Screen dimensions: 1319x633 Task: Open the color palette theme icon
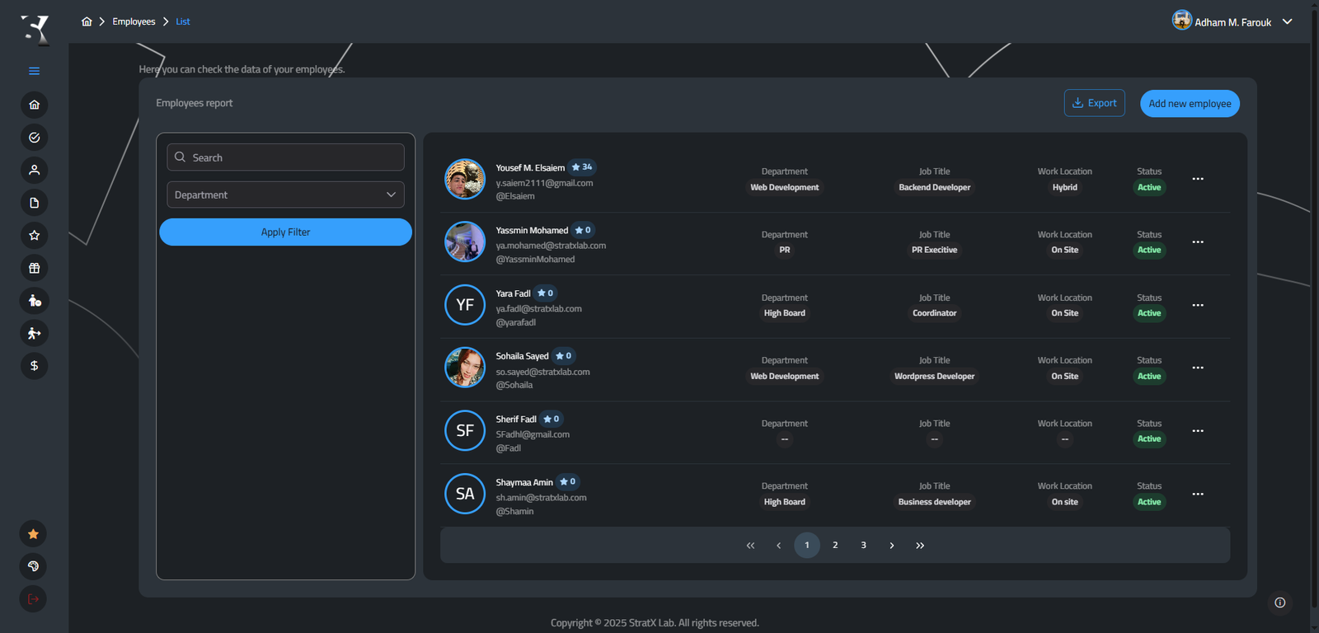point(33,566)
